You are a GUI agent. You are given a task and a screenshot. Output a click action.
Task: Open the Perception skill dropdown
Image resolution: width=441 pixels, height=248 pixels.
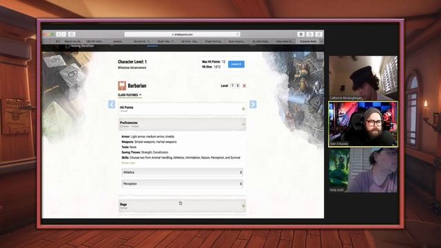(182, 184)
